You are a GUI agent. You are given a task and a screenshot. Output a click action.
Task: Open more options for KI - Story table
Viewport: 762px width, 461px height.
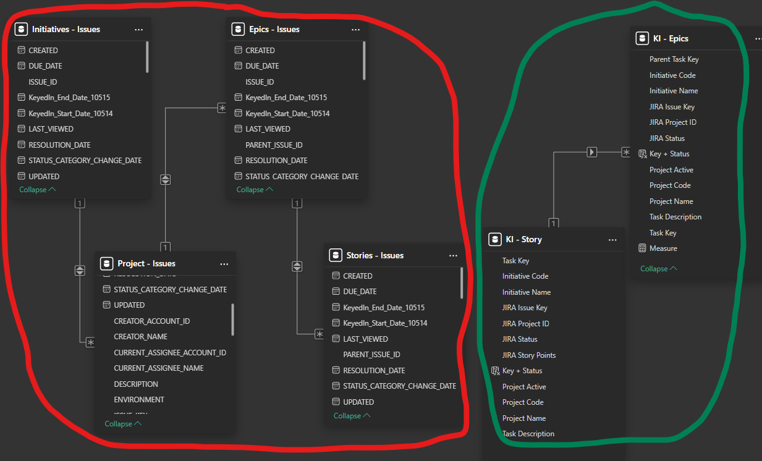tap(612, 240)
